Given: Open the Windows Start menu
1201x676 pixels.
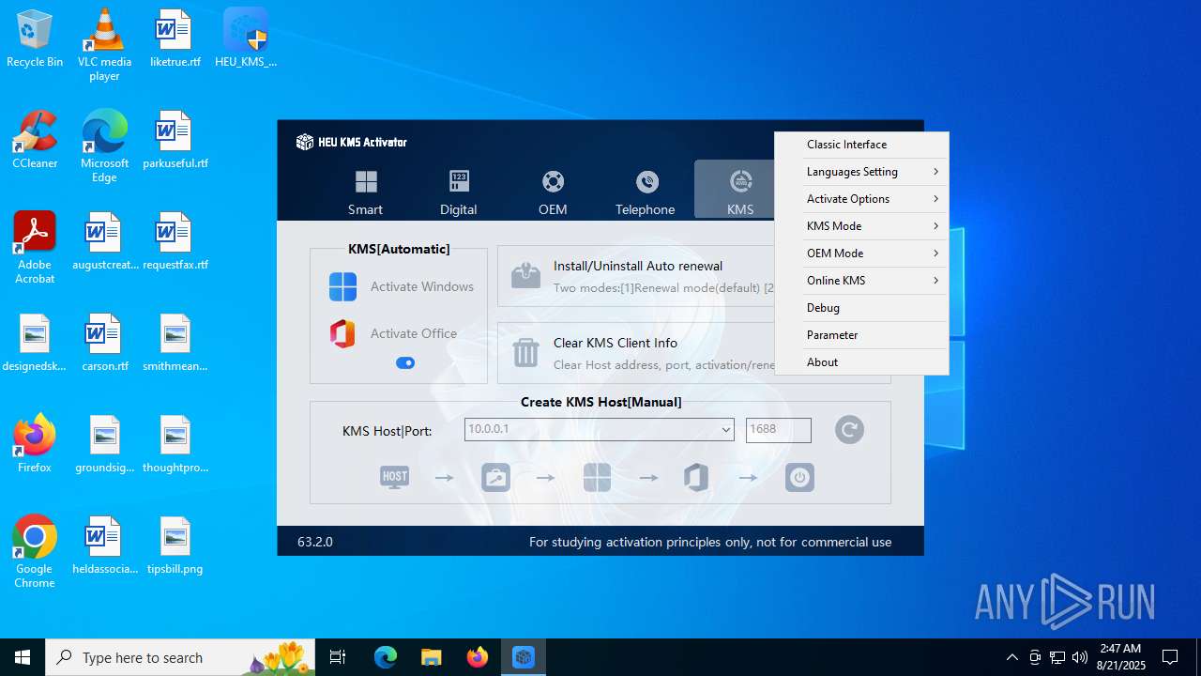Looking at the screenshot, I should pos(23,657).
